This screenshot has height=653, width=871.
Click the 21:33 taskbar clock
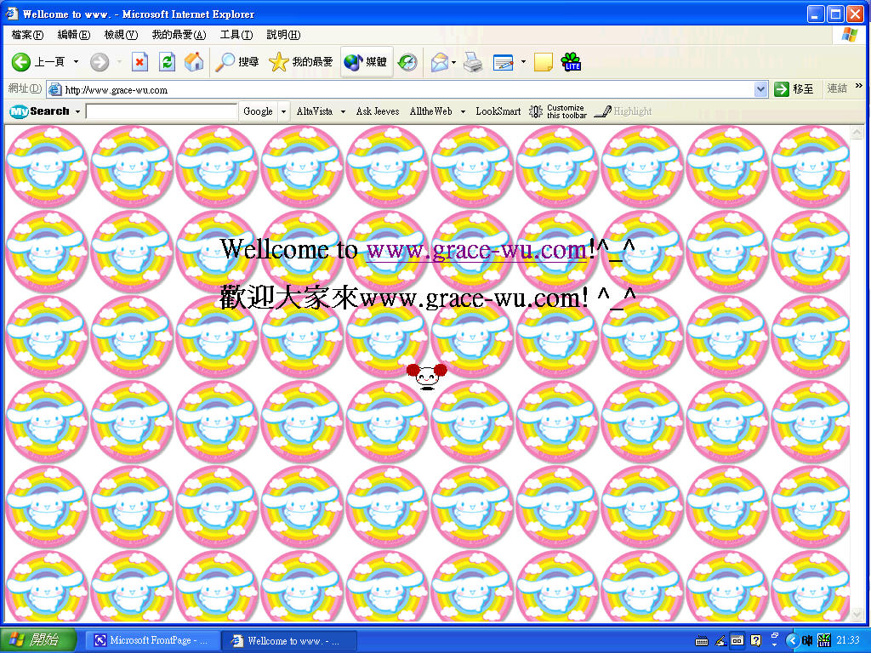[848, 640]
